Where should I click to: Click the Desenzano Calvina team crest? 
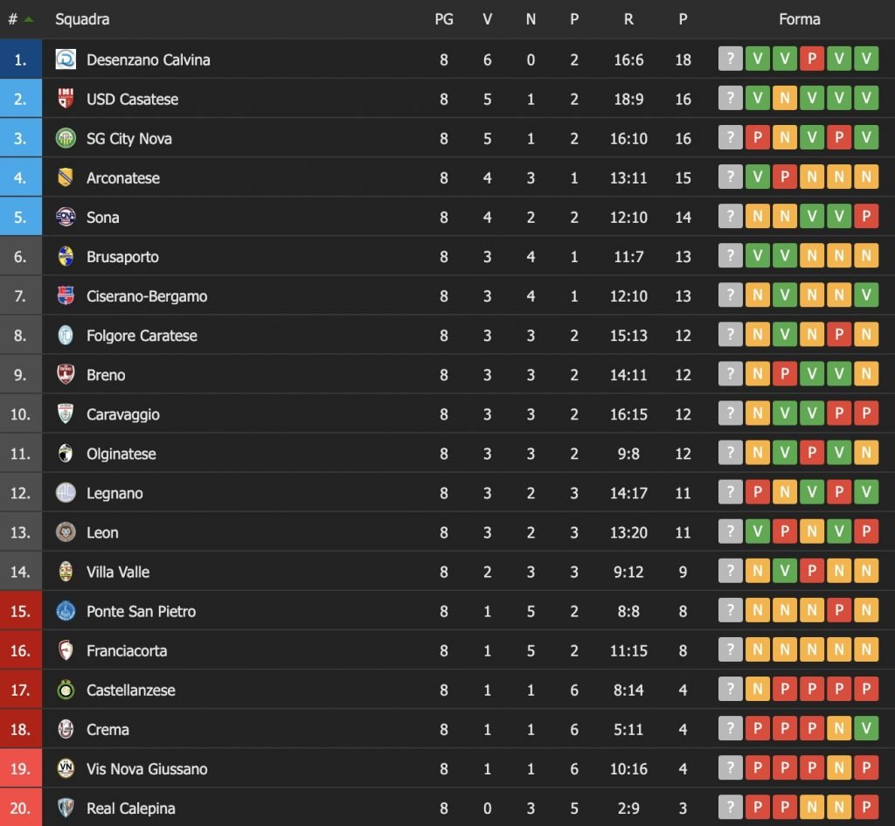(x=66, y=59)
